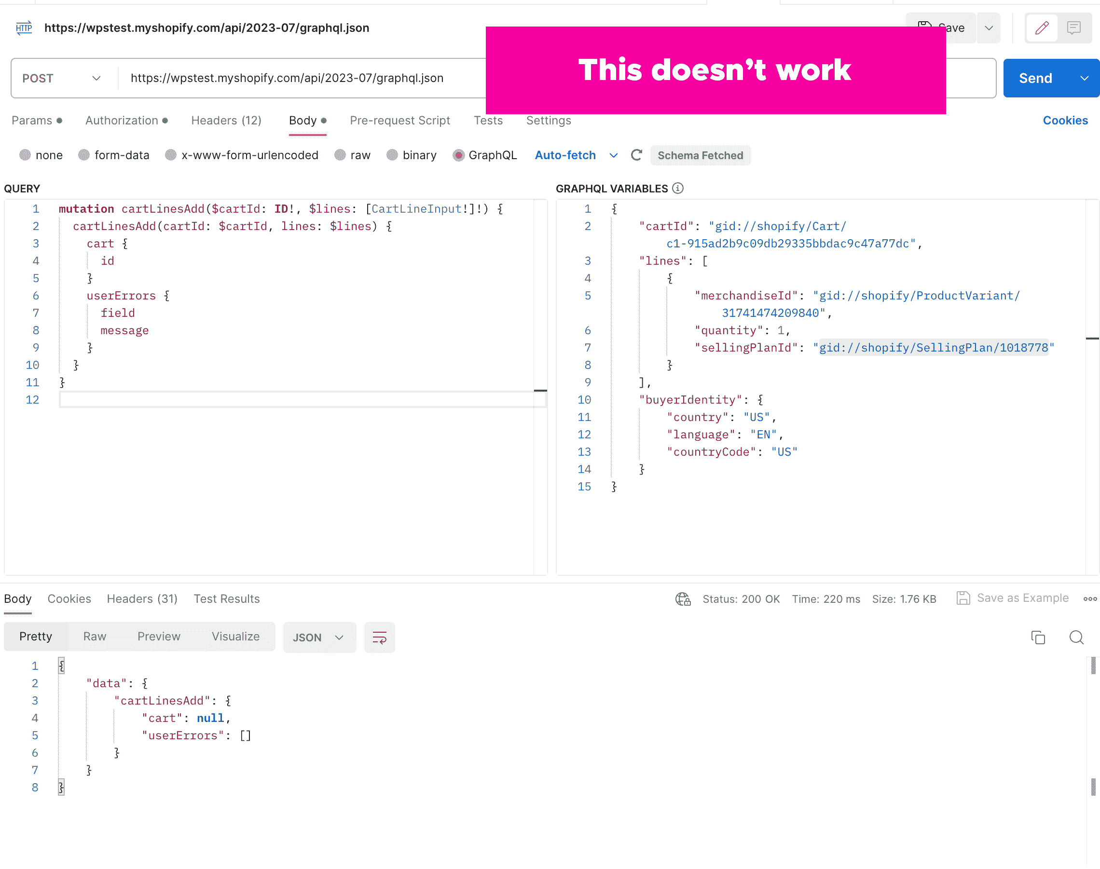Screen dimensions: 1100x869
Task: Switch to the Pre-request Script tab
Action: pyautogui.click(x=400, y=121)
